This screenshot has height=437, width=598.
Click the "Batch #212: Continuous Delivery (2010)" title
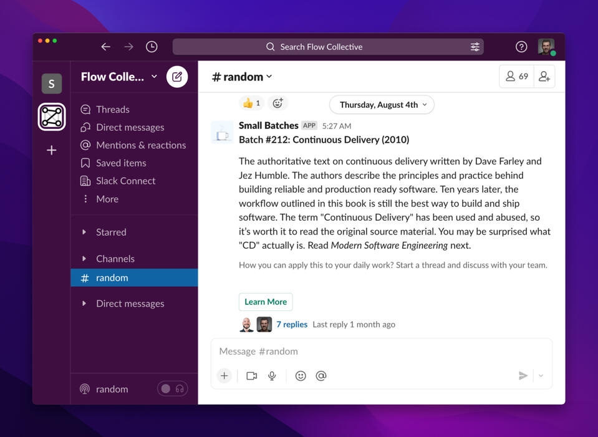click(x=324, y=140)
